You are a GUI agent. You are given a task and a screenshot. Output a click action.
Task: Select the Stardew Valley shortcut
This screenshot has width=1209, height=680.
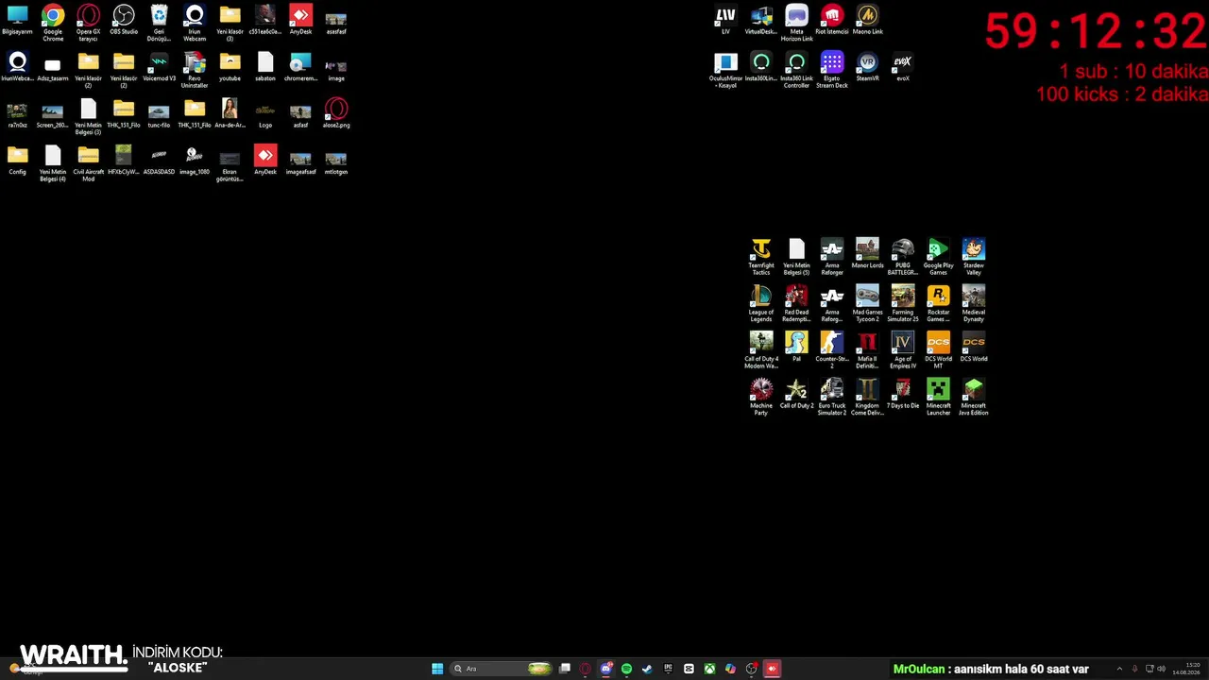[x=974, y=257]
